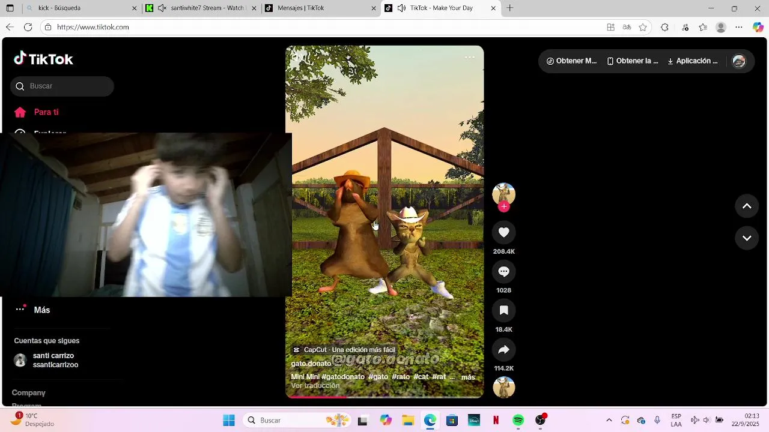
Task: Click the TikTok logo
Action: (43, 59)
